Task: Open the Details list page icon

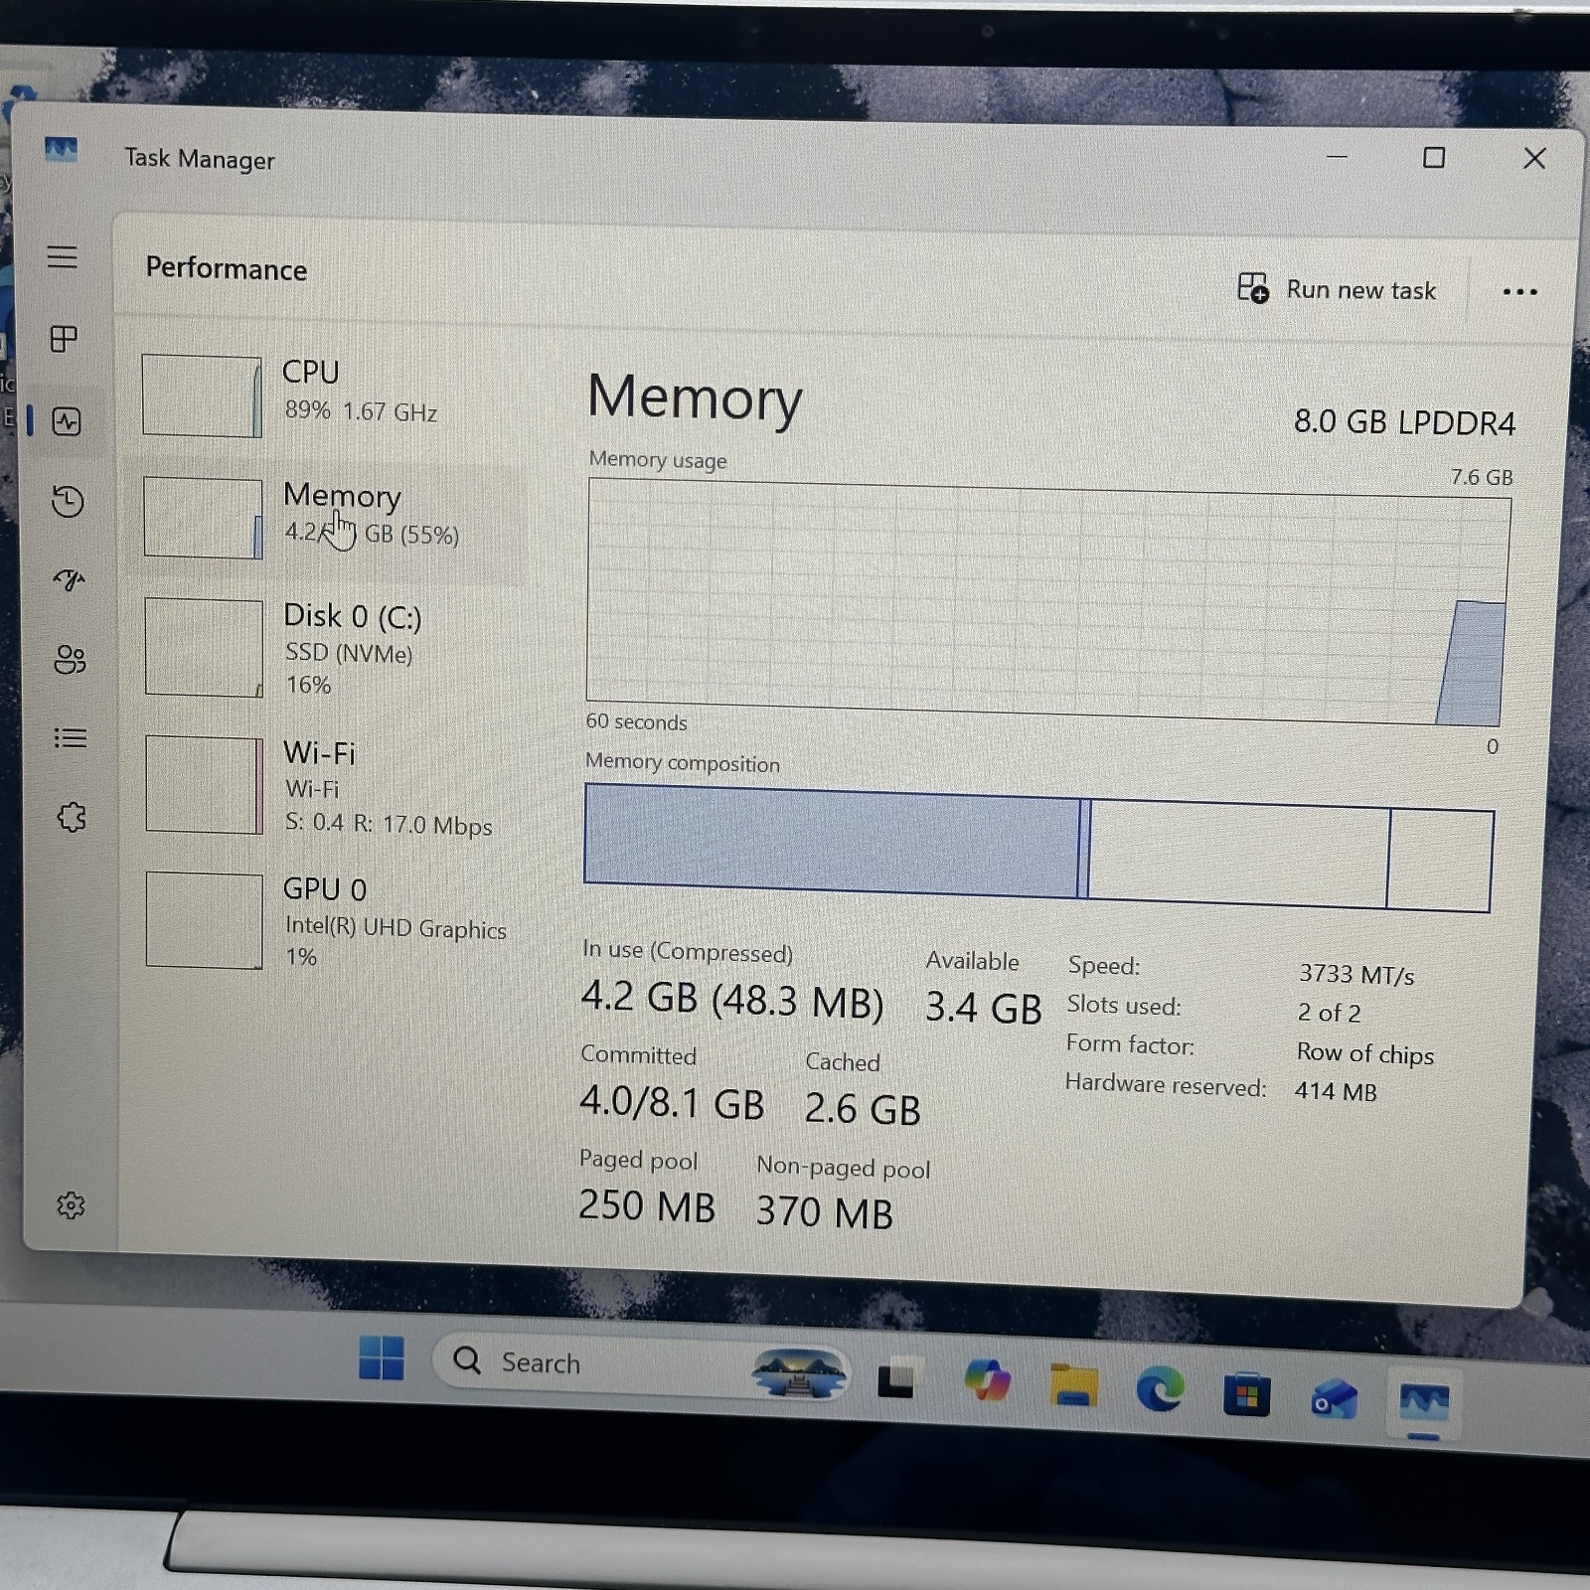Action: point(71,737)
